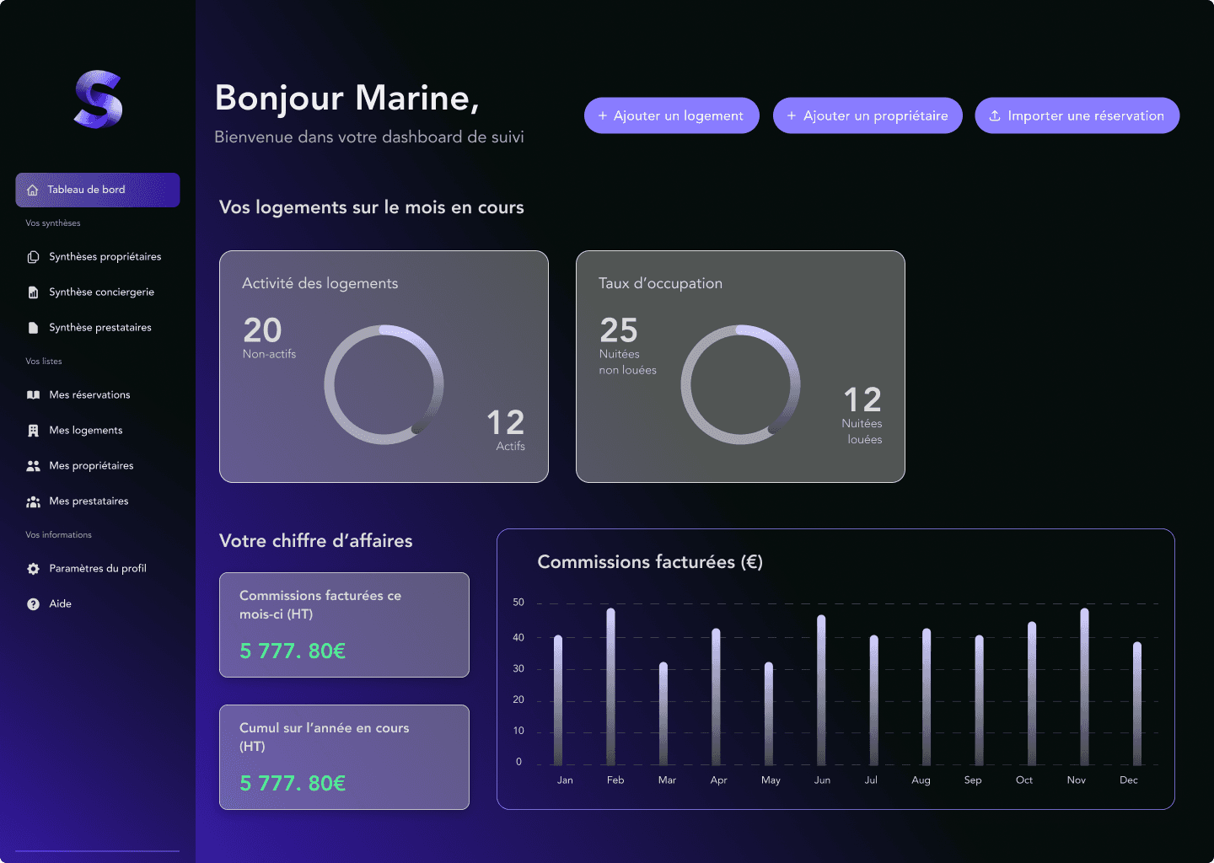Click Importer une réservation button

tap(1077, 115)
